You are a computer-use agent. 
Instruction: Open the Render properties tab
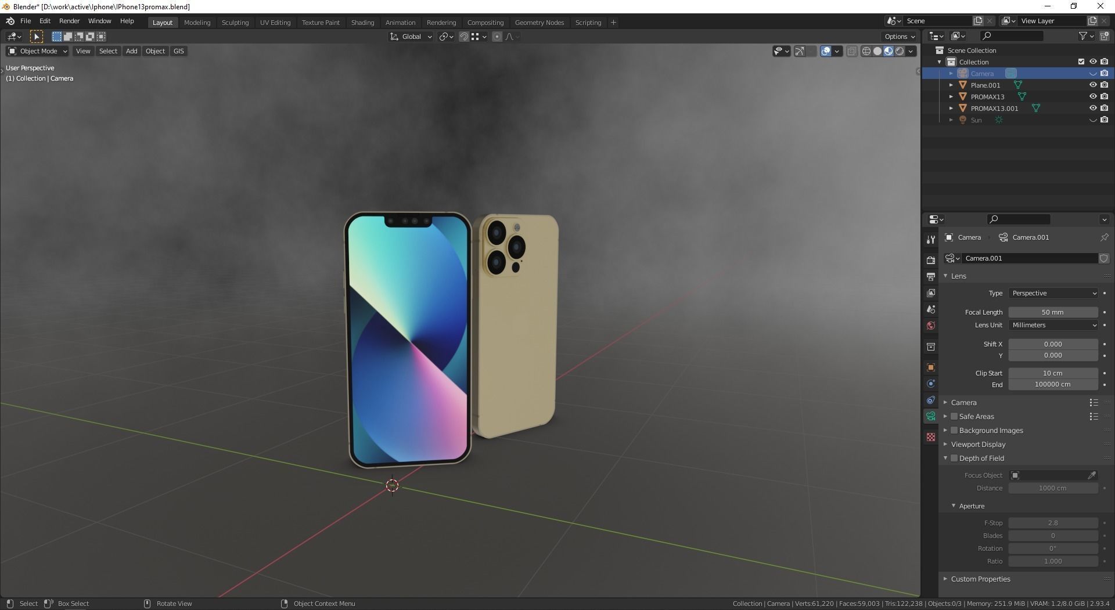(x=931, y=260)
